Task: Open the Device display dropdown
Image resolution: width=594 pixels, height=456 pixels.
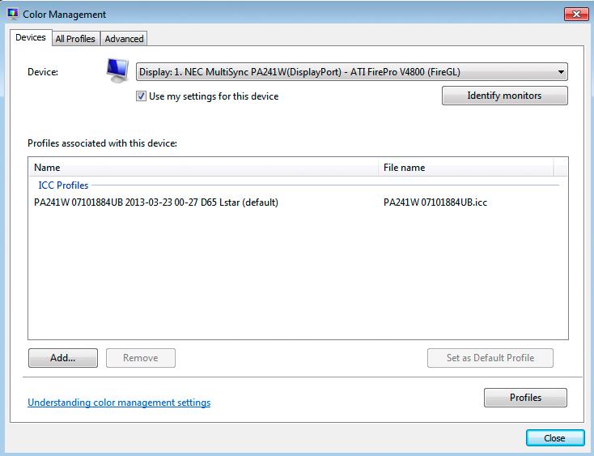Action: 351,71
